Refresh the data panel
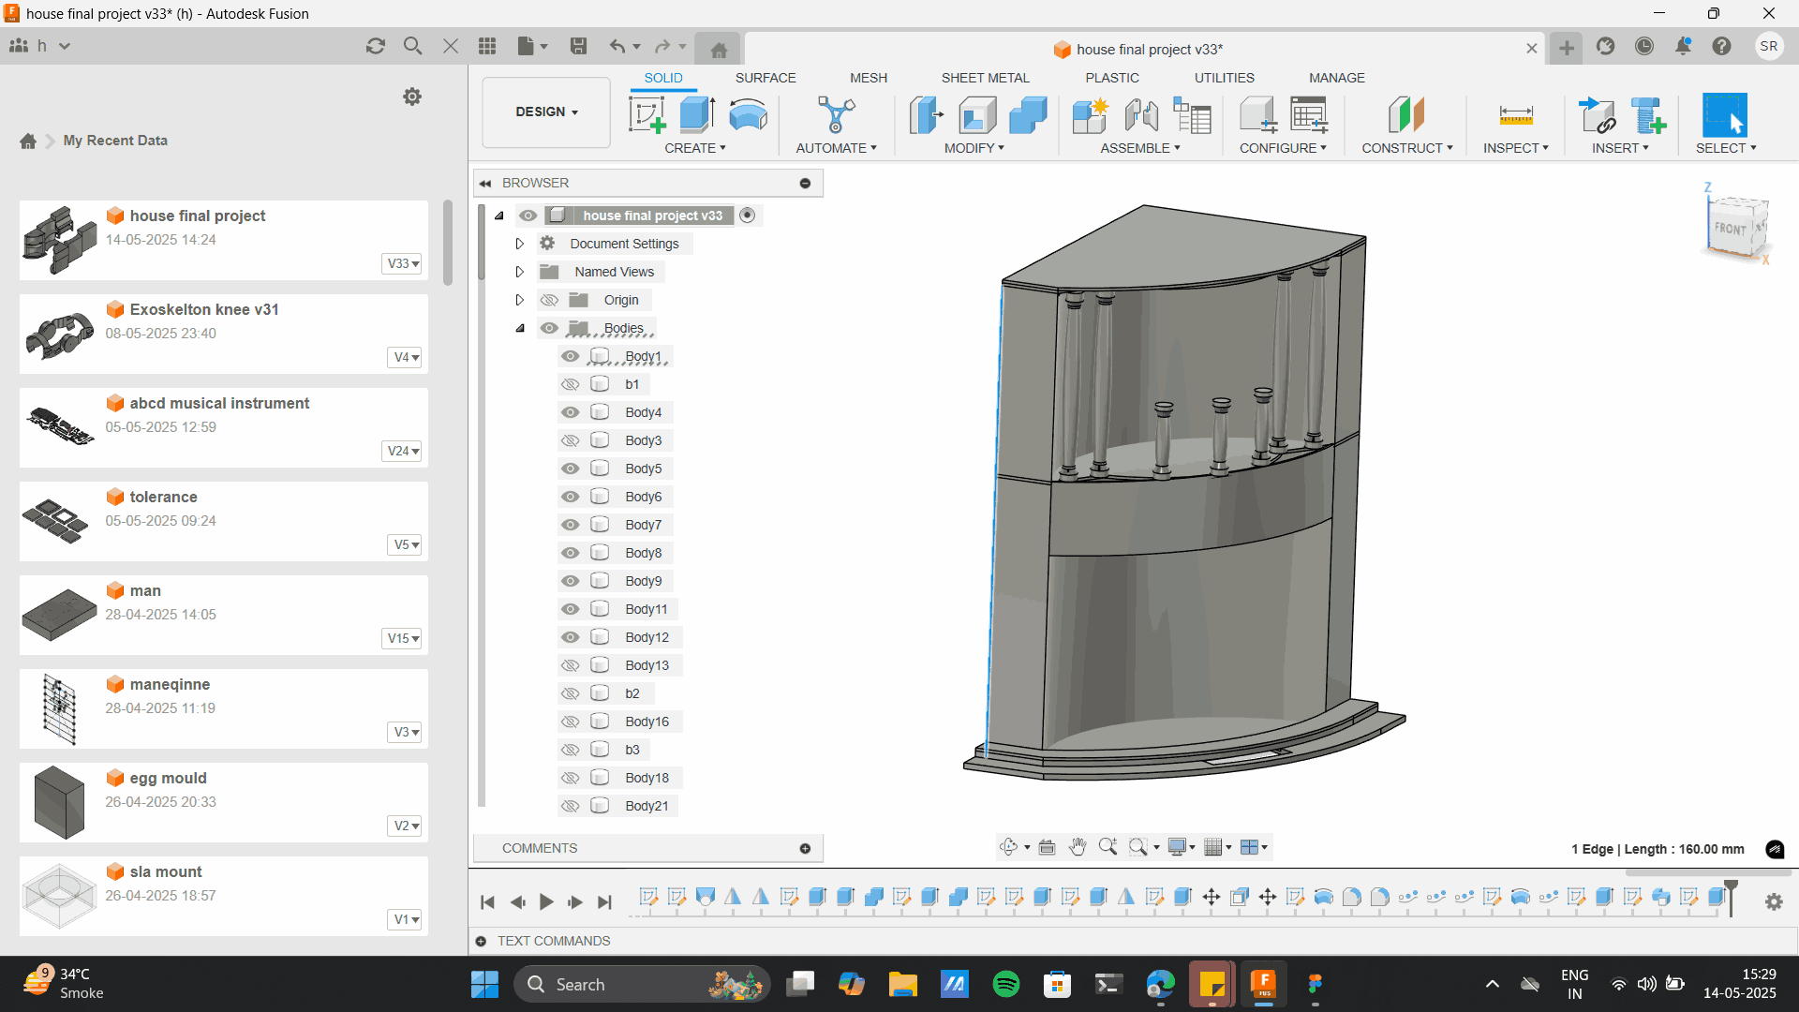 pos(376,46)
